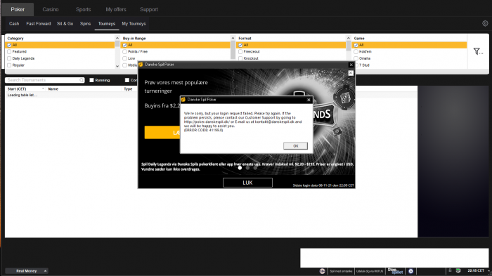Open the Sports main tab
Screen dimensions: 492x276
pos(83,9)
